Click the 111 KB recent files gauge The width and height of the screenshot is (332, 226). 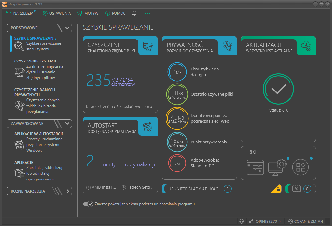[177, 94]
